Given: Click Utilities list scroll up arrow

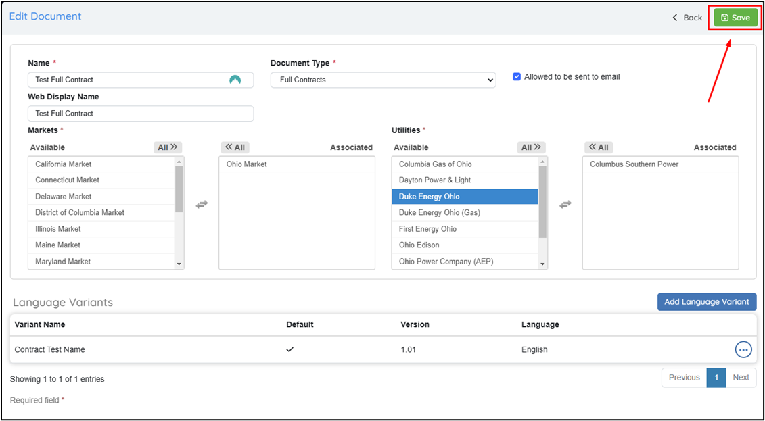Looking at the screenshot, I should (x=542, y=162).
